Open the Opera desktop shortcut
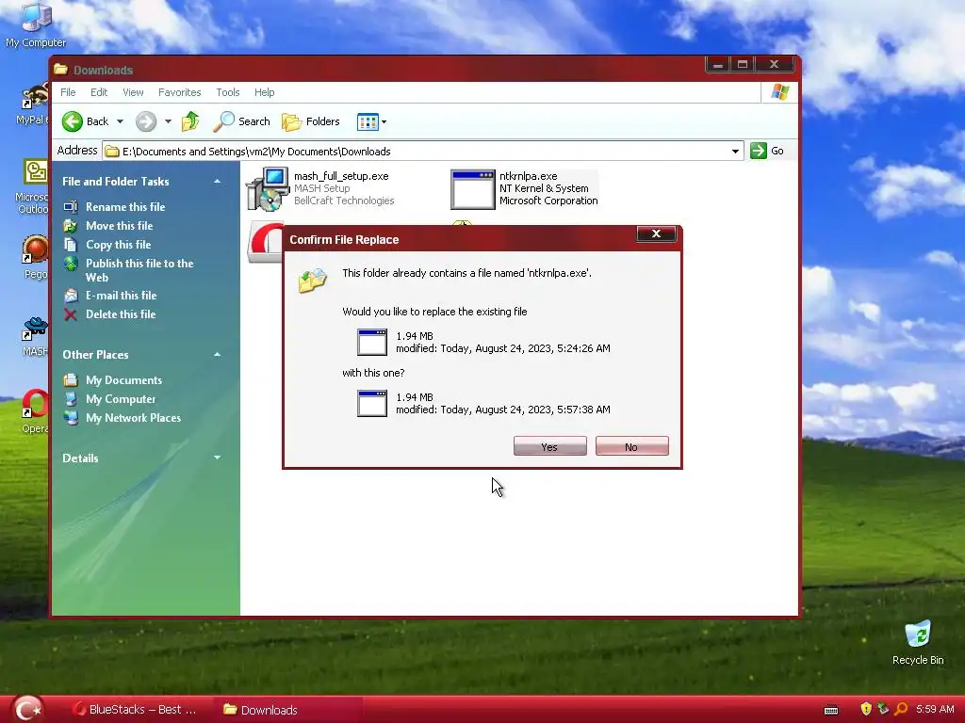Screen dimensions: 965x723 click(x=35, y=410)
